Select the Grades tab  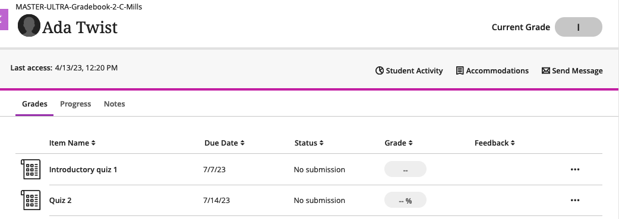[34, 104]
